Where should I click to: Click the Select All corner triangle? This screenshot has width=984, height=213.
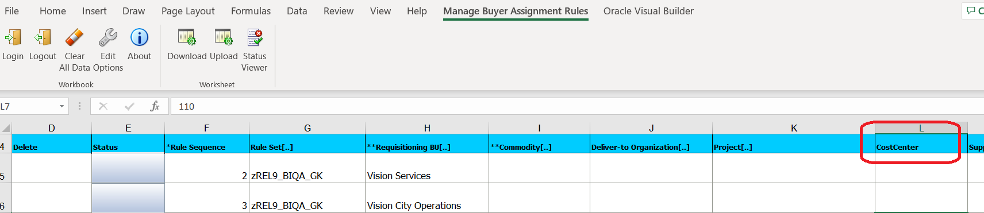point(6,128)
